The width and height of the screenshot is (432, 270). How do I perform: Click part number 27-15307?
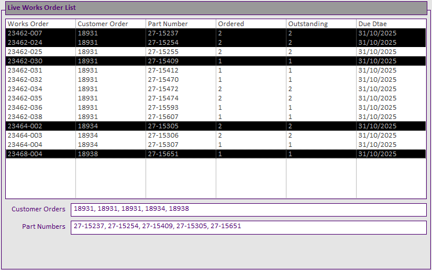tap(163, 145)
